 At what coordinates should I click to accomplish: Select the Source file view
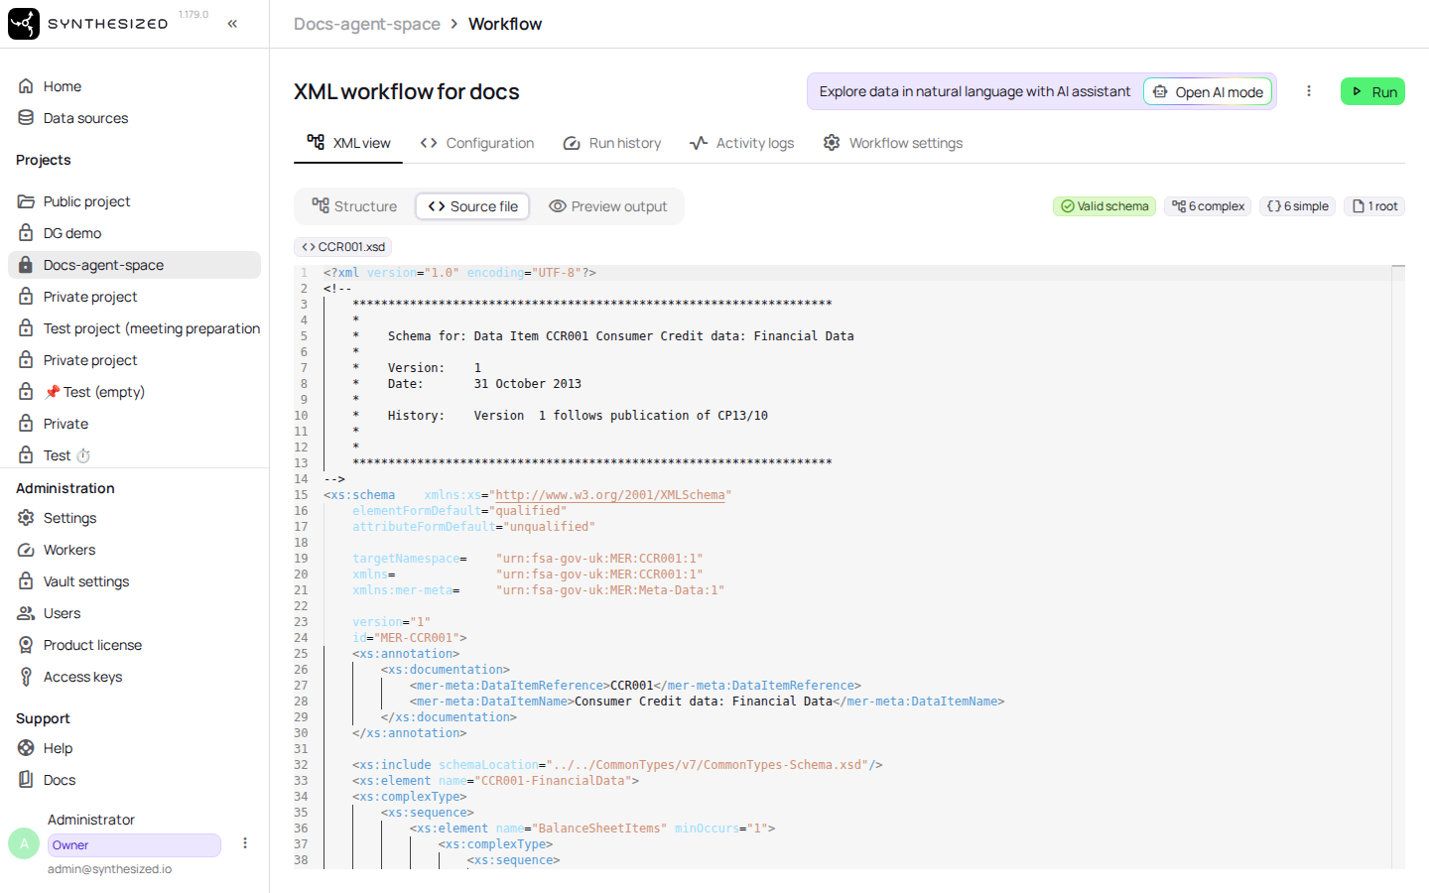click(472, 206)
